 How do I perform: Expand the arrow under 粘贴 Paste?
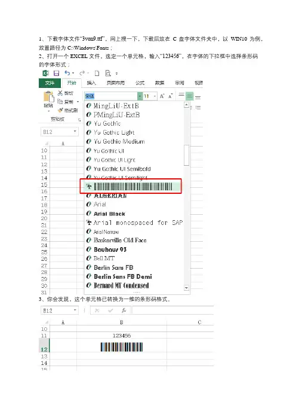pyautogui.click(x=48, y=111)
